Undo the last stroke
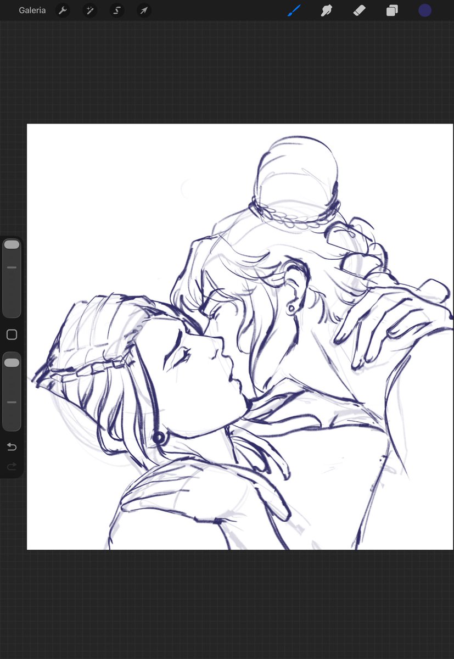454x659 pixels. click(x=12, y=447)
